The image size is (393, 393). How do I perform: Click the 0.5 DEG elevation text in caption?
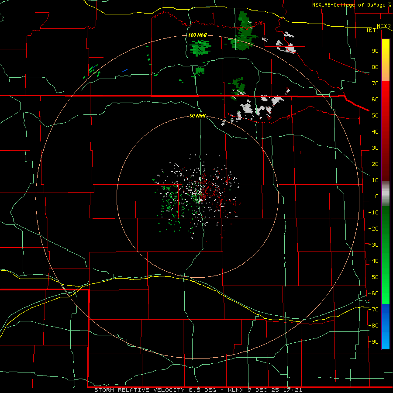(x=202, y=390)
